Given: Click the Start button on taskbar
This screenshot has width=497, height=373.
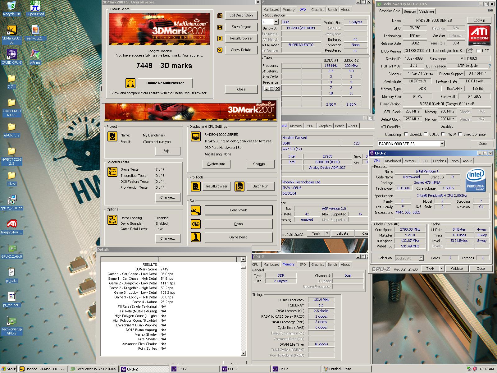Looking at the screenshot, I should 8,369.
